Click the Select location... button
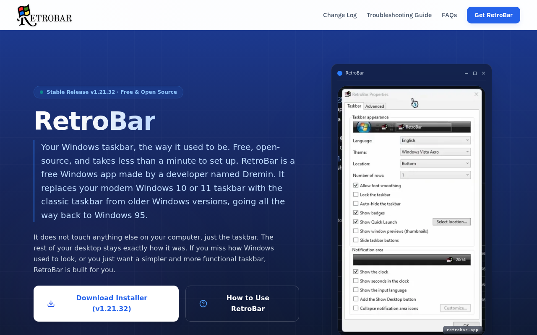The height and width of the screenshot is (335, 537). [x=452, y=222]
